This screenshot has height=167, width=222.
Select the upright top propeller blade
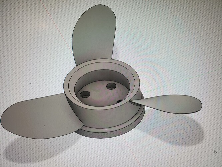pos(94,34)
